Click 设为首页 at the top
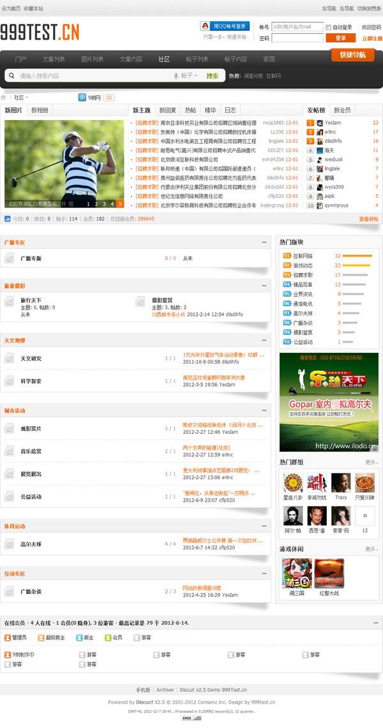This screenshot has width=383, height=728. [x=11, y=8]
